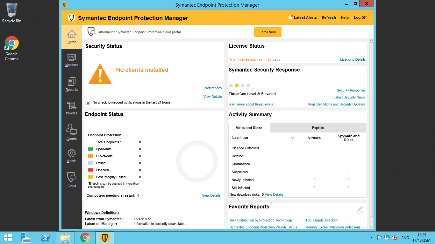Launch PowerShell from the taskbar
The width and height of the screenshot is (435, 244).
pyautogui.click(x=46, y=238)
